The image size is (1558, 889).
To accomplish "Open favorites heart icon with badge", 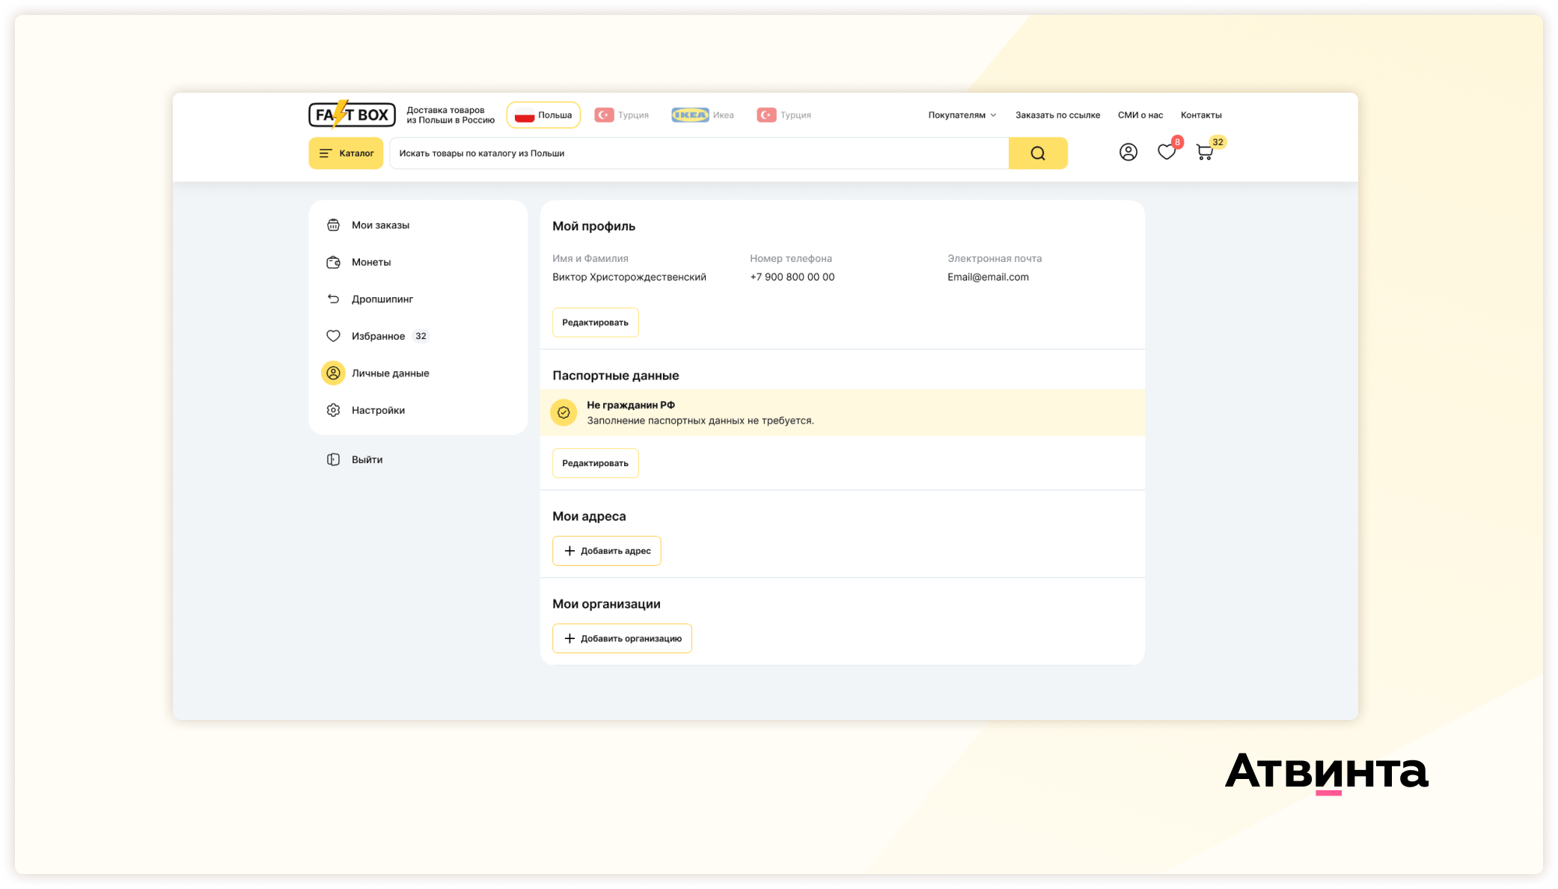I will coord(1166,153).
